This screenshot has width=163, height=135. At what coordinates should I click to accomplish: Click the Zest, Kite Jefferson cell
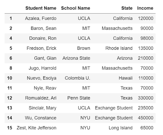pos(37,128)
